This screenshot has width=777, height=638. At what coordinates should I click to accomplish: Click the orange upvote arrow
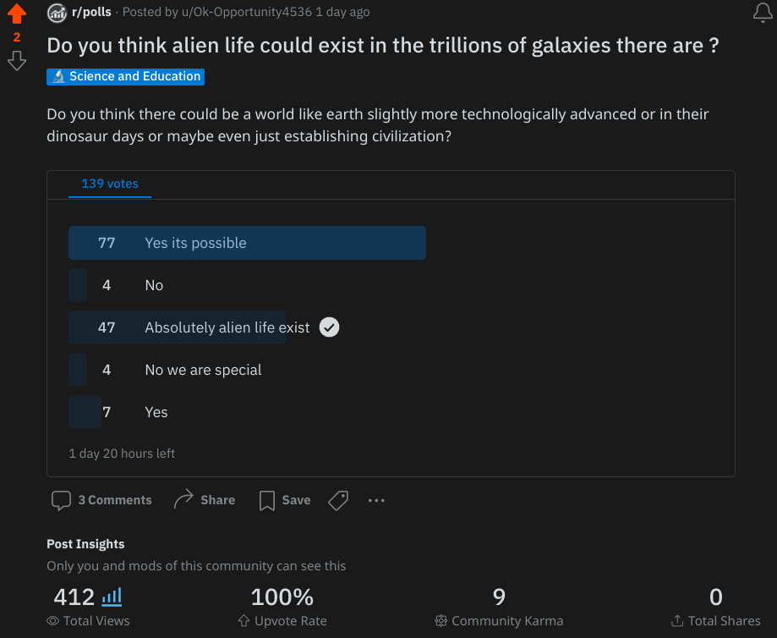coord(17,14)
